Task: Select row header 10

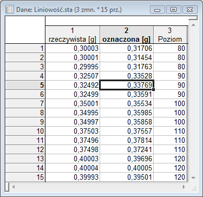Action: [x=25, y=132]
